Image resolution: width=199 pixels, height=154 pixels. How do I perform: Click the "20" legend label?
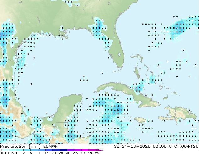[x=54, y=153]
